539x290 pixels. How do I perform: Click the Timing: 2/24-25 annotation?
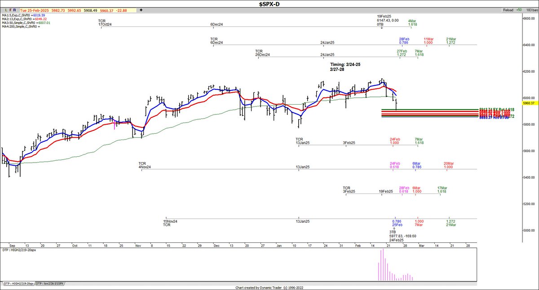point(345,65)
